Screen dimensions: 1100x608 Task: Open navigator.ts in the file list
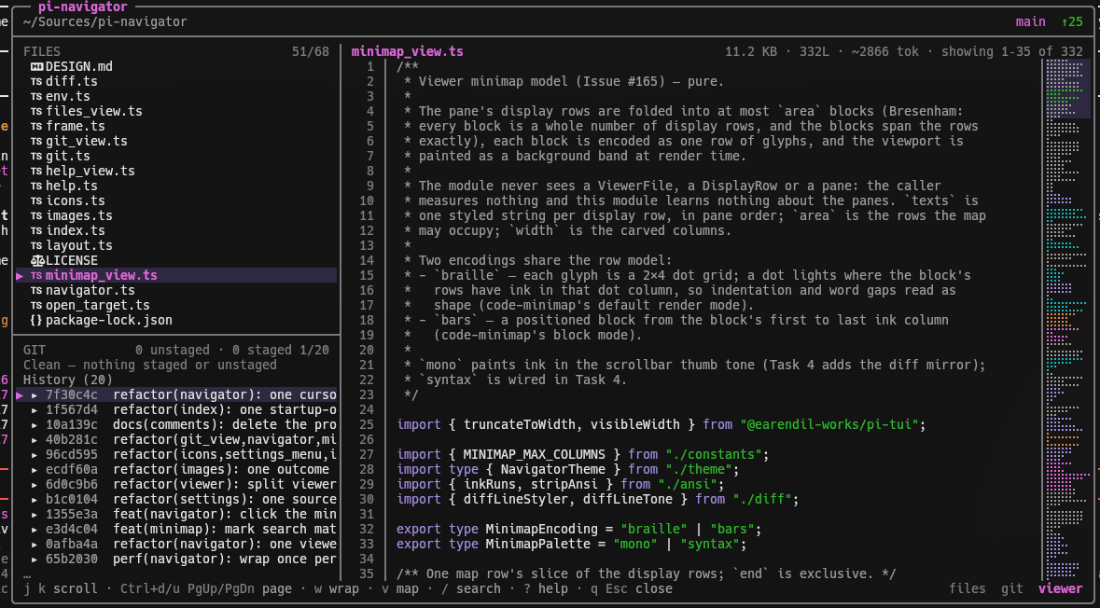90,290
